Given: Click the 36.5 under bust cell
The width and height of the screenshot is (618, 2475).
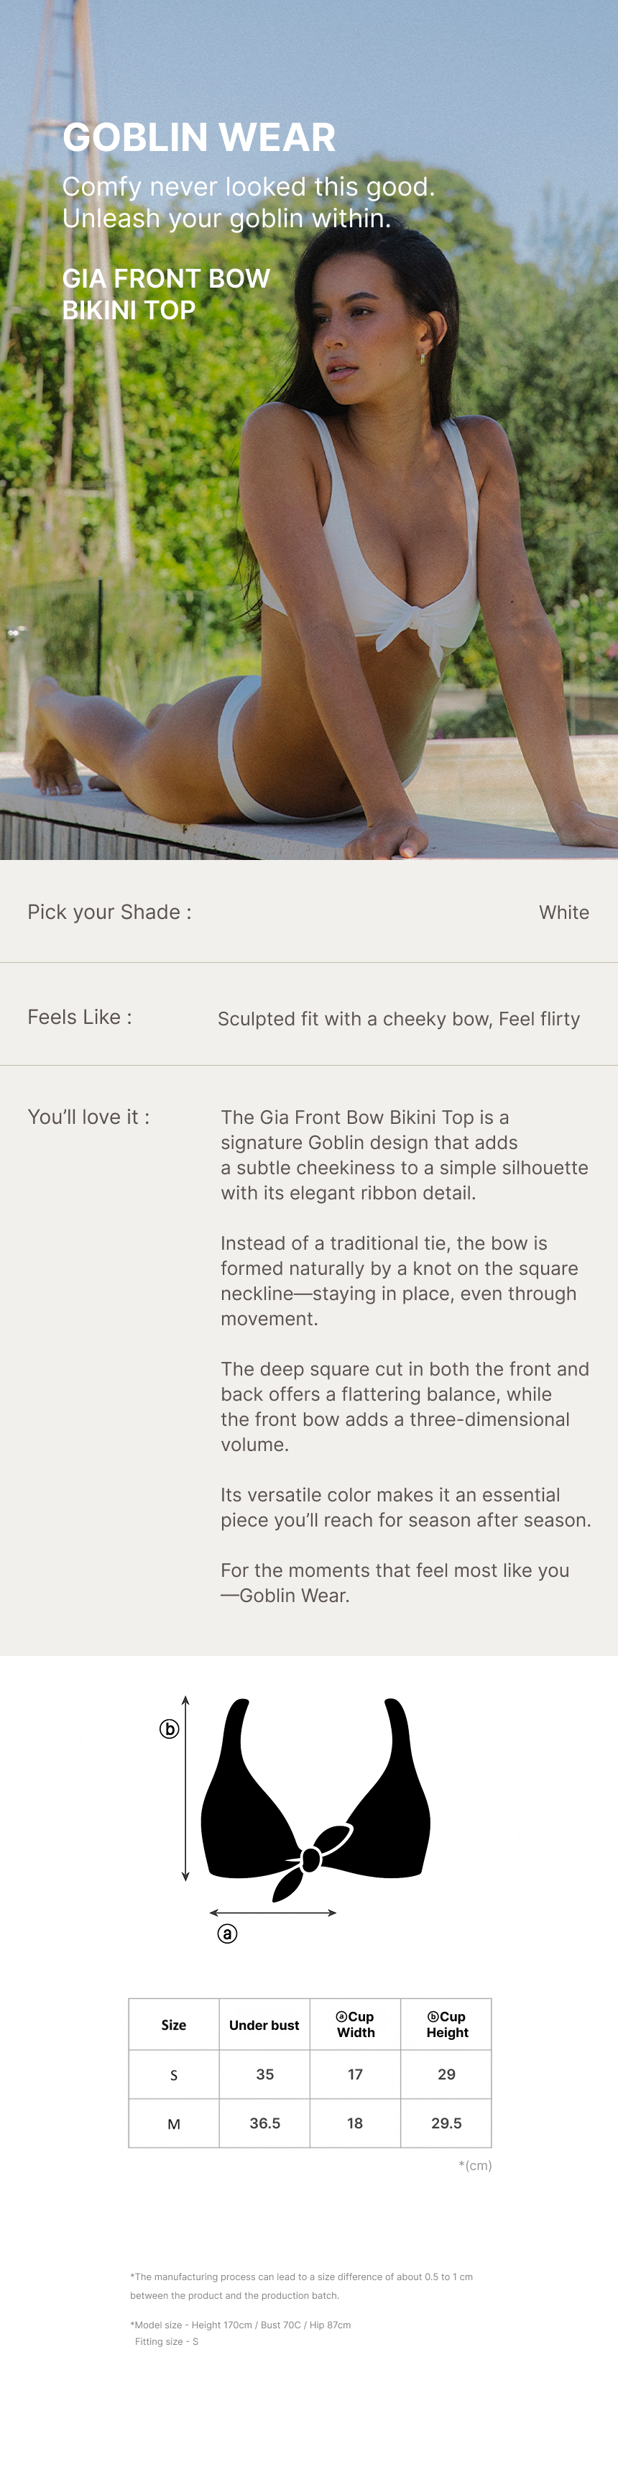Looking at the screenshot, I should pos(265,2123).
